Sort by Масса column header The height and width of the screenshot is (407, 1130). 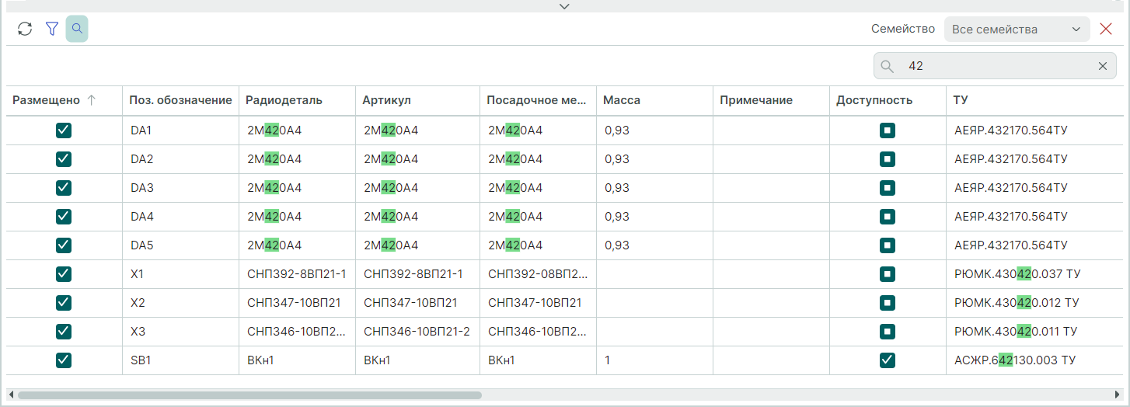coord(622,100)
